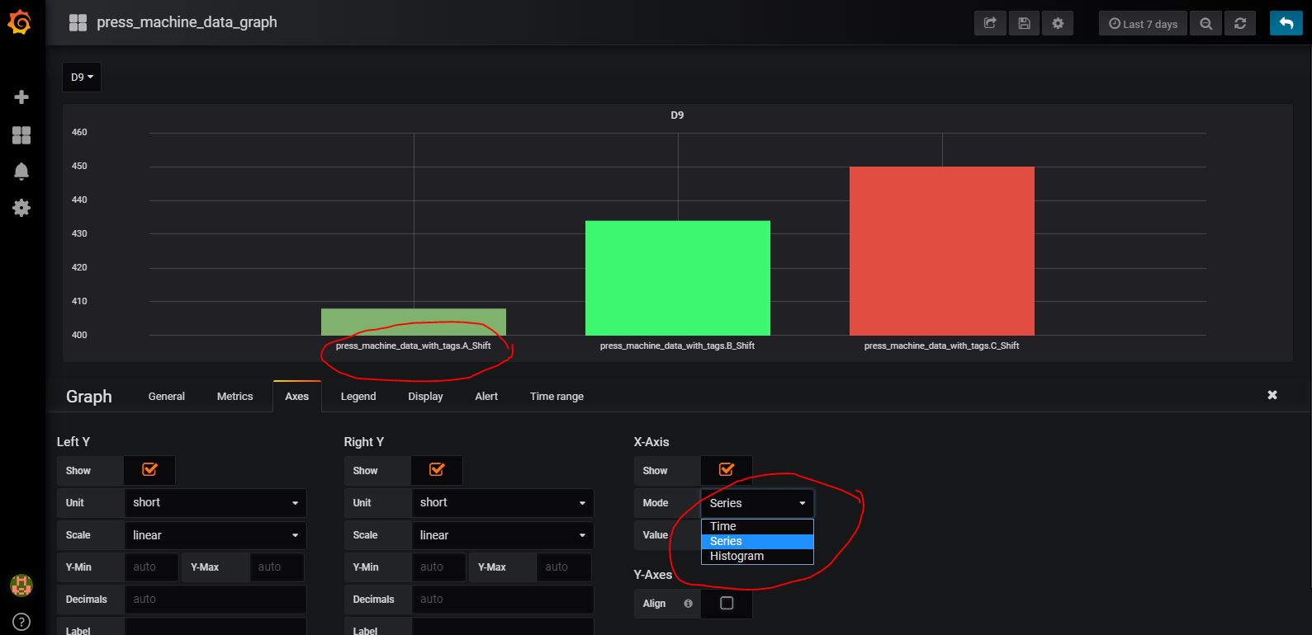Open the Left Y Unit dropdown

(216, 502)
